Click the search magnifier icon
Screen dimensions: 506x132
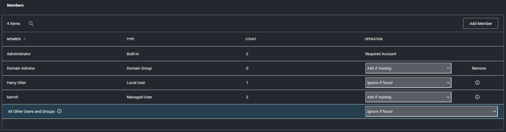(31, 24)
